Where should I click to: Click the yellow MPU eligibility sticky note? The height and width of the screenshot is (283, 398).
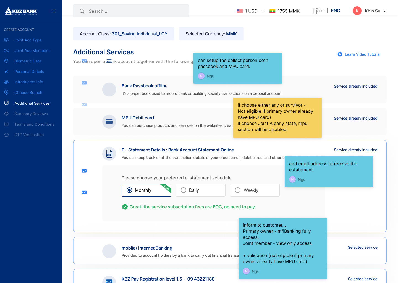click(x=277, y=118)
